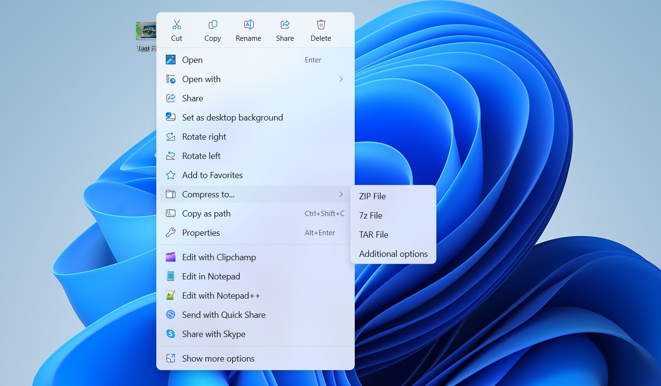Choose Set as desktop background
The image size is (661, 386).
coord(232,117)
